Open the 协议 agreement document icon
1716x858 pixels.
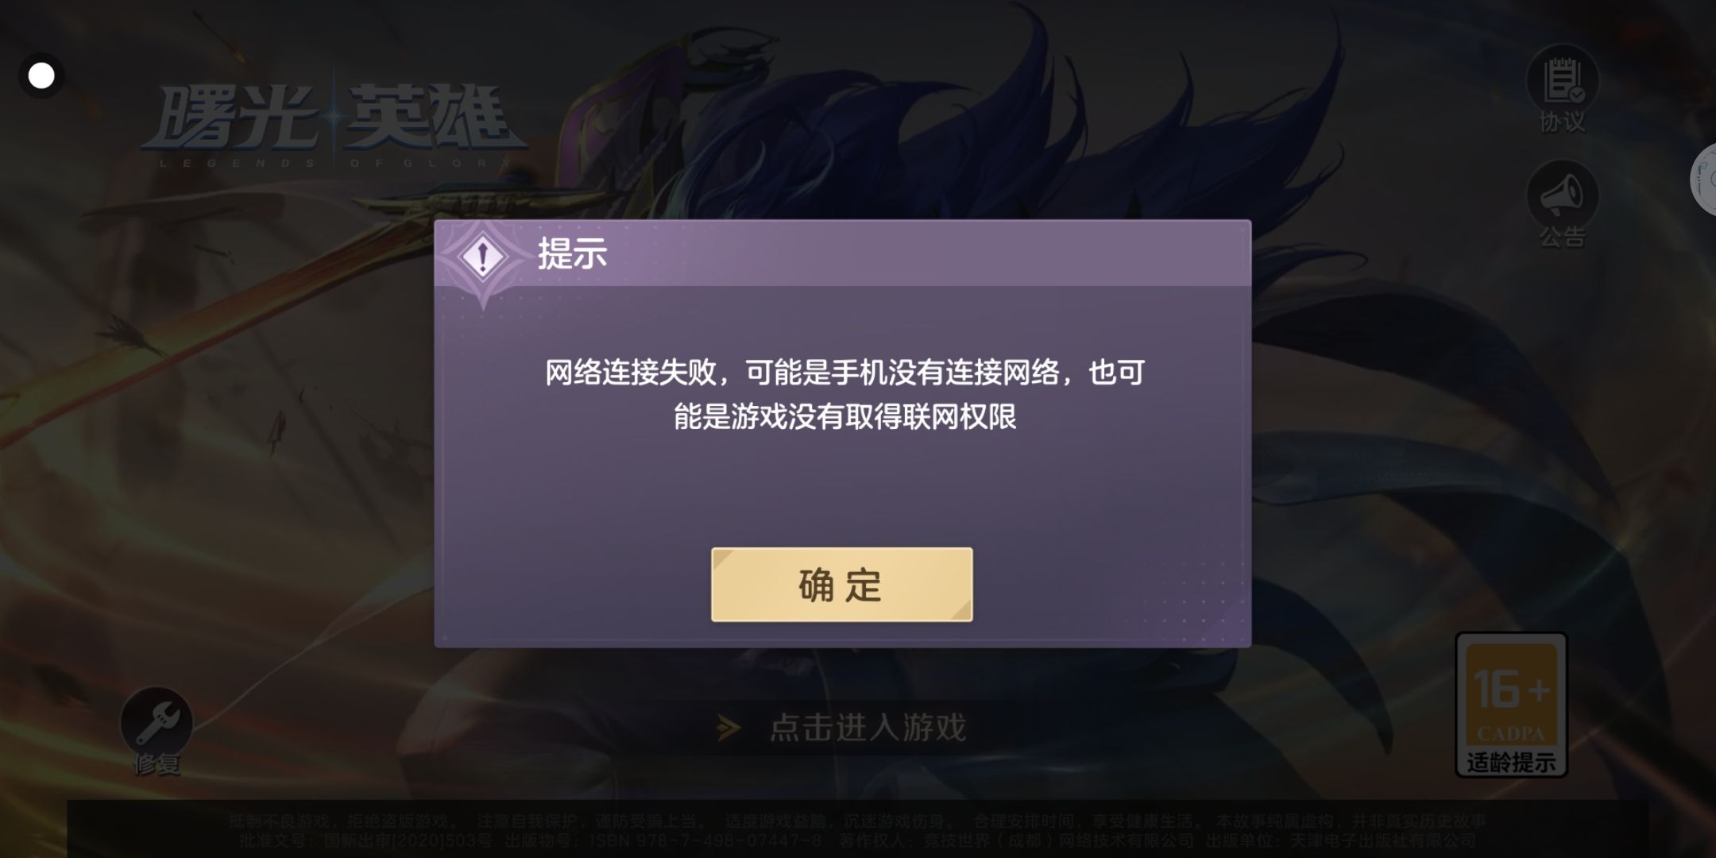click(x=1562, y=79)
